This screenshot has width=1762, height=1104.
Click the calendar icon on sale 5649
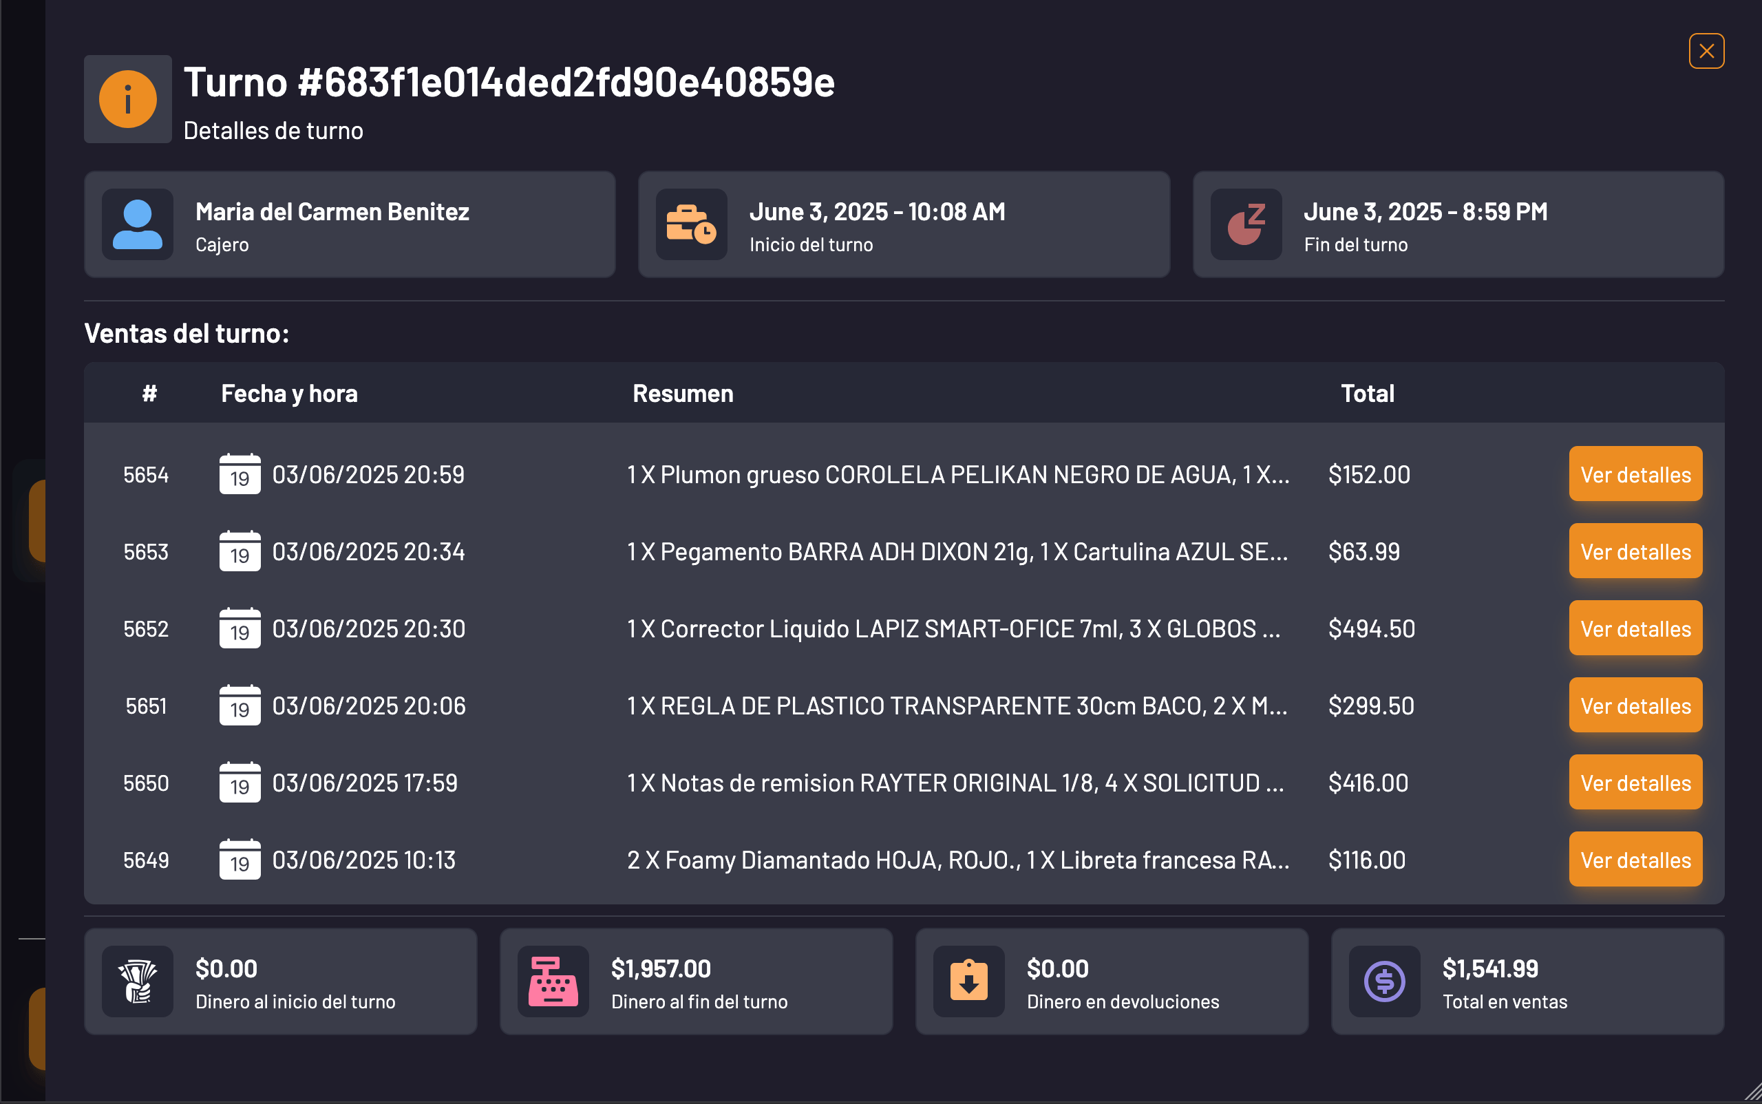[240, 860]
